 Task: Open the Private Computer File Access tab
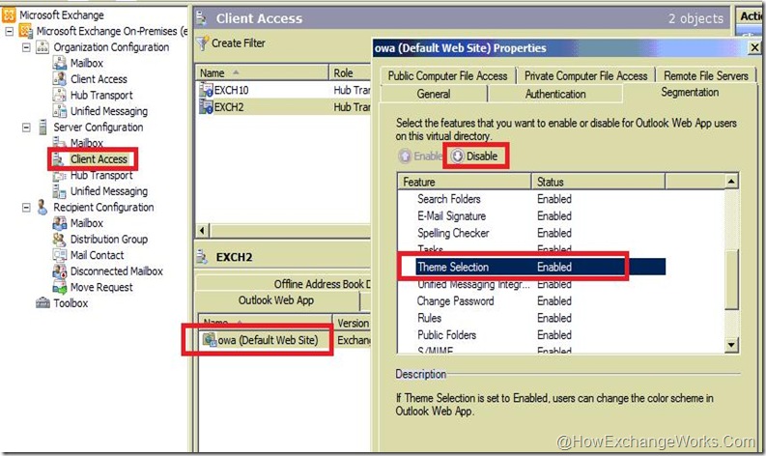click(585, 75)
